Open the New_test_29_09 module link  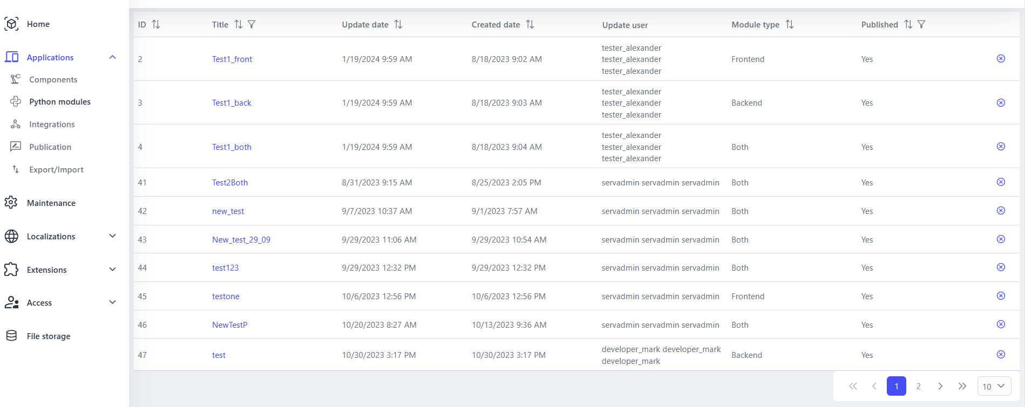click(241, 240)
